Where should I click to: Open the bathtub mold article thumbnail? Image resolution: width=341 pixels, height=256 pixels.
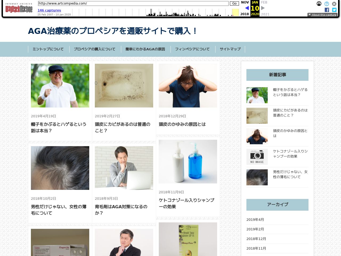click(x=124, y=86)
